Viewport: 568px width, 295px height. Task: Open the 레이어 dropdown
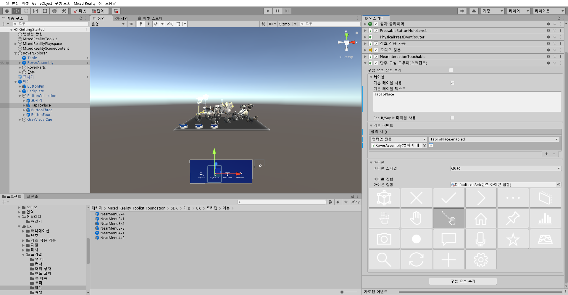[519, 11]
